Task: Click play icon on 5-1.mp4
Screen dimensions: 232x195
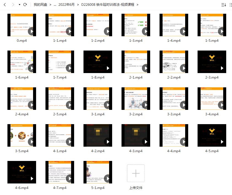Action: (x=108, y=179)
